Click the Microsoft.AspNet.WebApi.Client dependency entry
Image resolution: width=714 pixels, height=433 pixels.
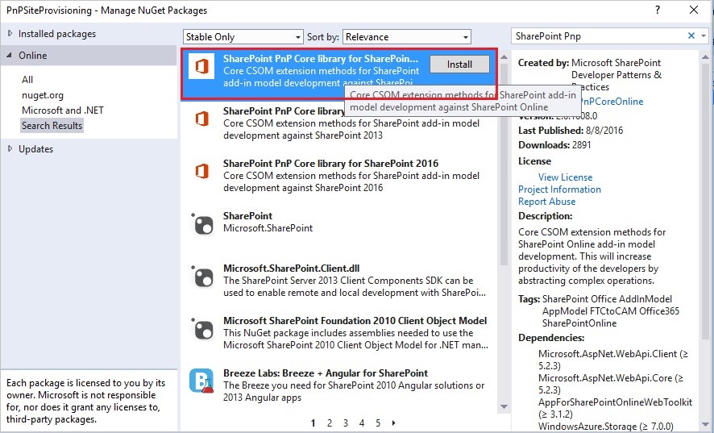click(x=613, y=360)
